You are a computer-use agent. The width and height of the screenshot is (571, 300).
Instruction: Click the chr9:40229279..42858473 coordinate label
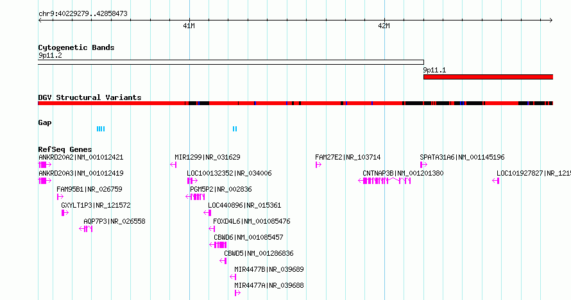click(x=83, y=13)
